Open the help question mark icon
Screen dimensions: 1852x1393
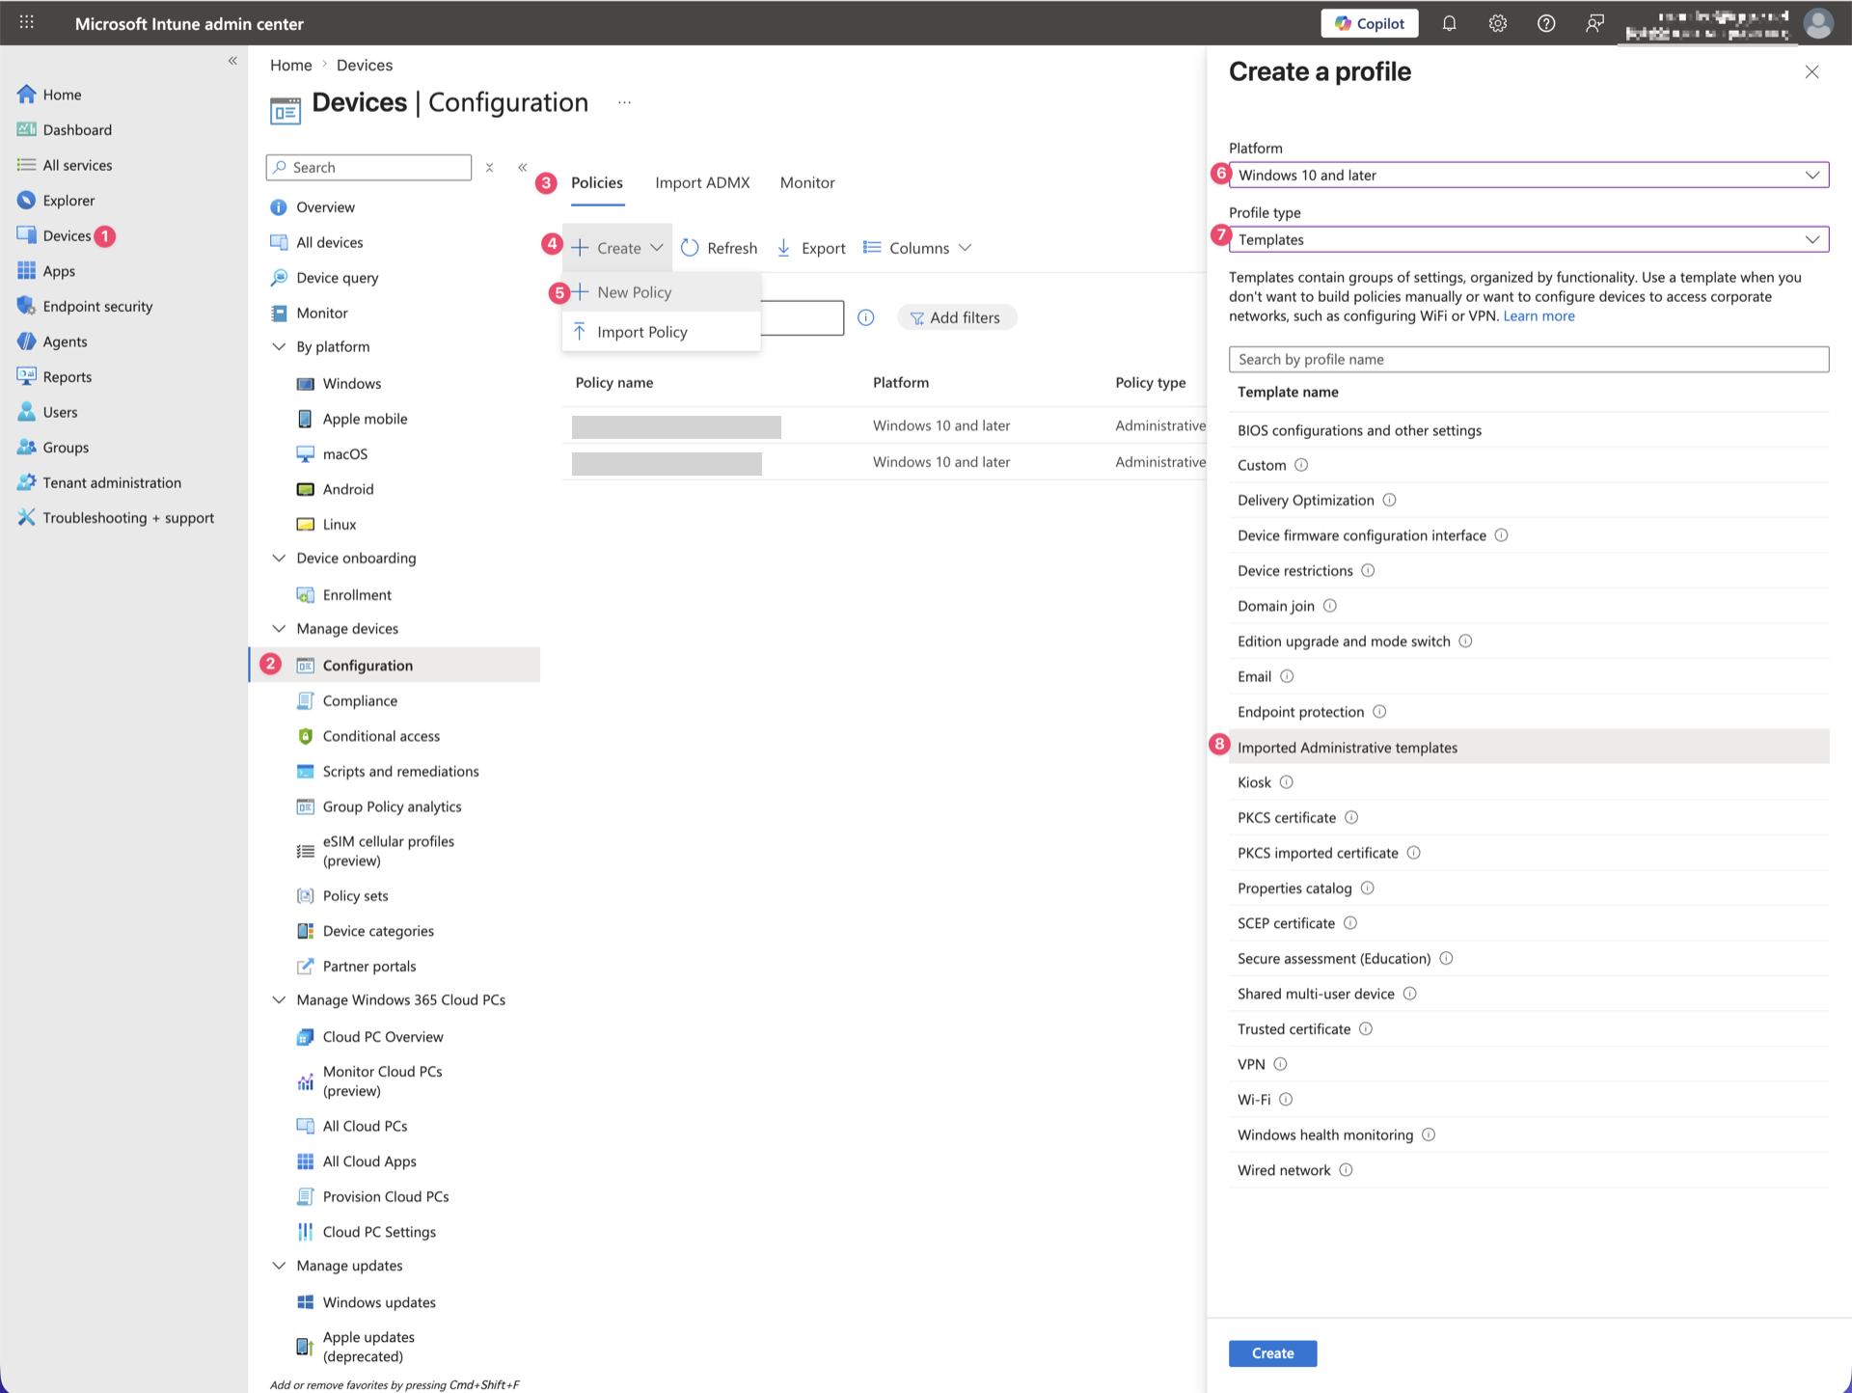(1545, 23)
